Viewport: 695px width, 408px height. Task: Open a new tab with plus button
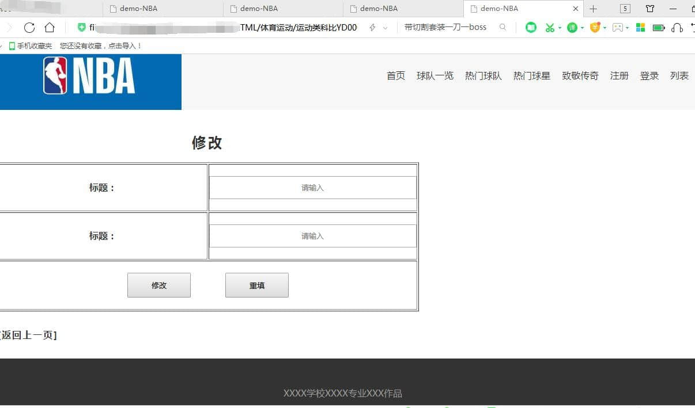coord(593,9)
